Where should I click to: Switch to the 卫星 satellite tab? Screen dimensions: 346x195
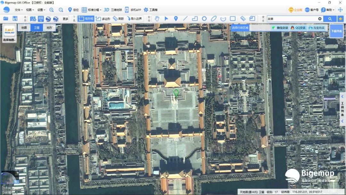click(x=37, y=28)
